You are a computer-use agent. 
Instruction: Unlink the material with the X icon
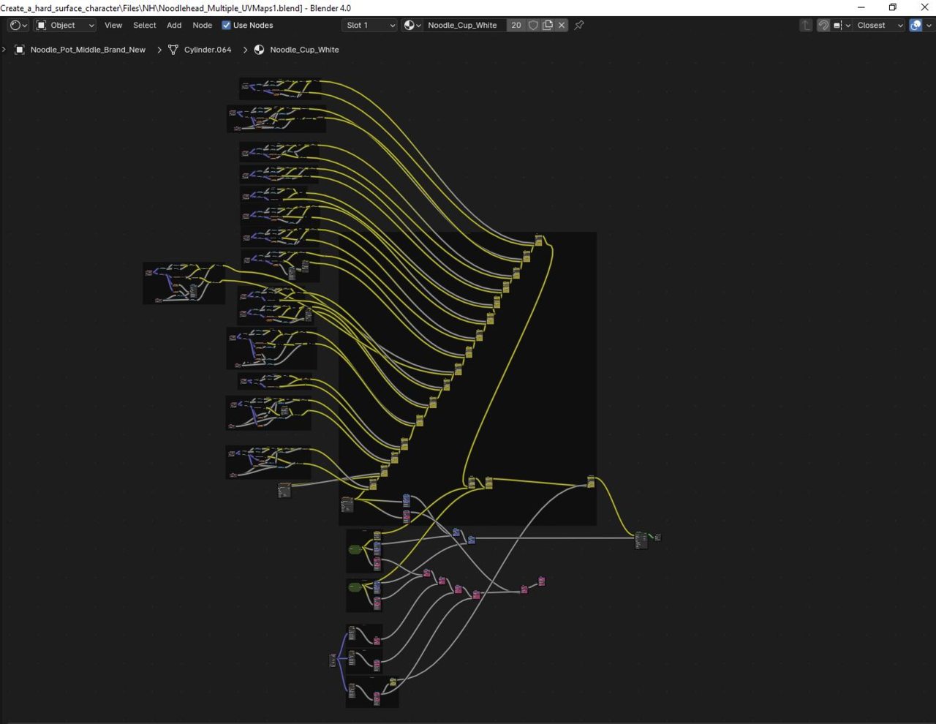[x=562, y=25]
